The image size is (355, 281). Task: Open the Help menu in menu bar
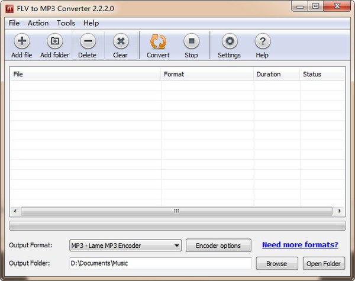coord(91,23)
